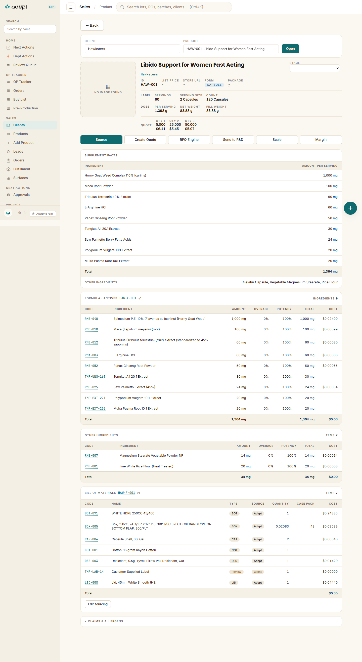Click the Client source badge for TMP-LAB-14

pyautogui.click(x=258, y=572)
